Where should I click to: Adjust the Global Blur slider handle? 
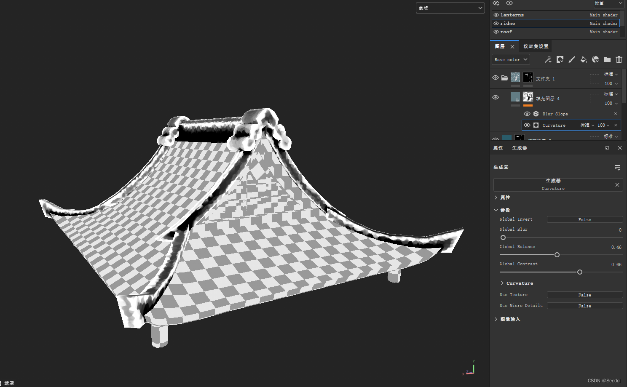pyautogui.click(x=503, y=238)
